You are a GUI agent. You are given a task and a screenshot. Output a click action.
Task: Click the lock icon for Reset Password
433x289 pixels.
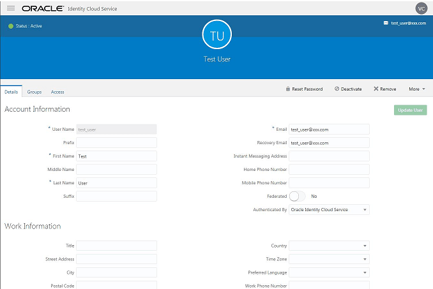tap(288, 89)
